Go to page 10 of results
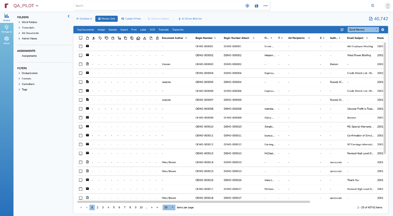 141,207
